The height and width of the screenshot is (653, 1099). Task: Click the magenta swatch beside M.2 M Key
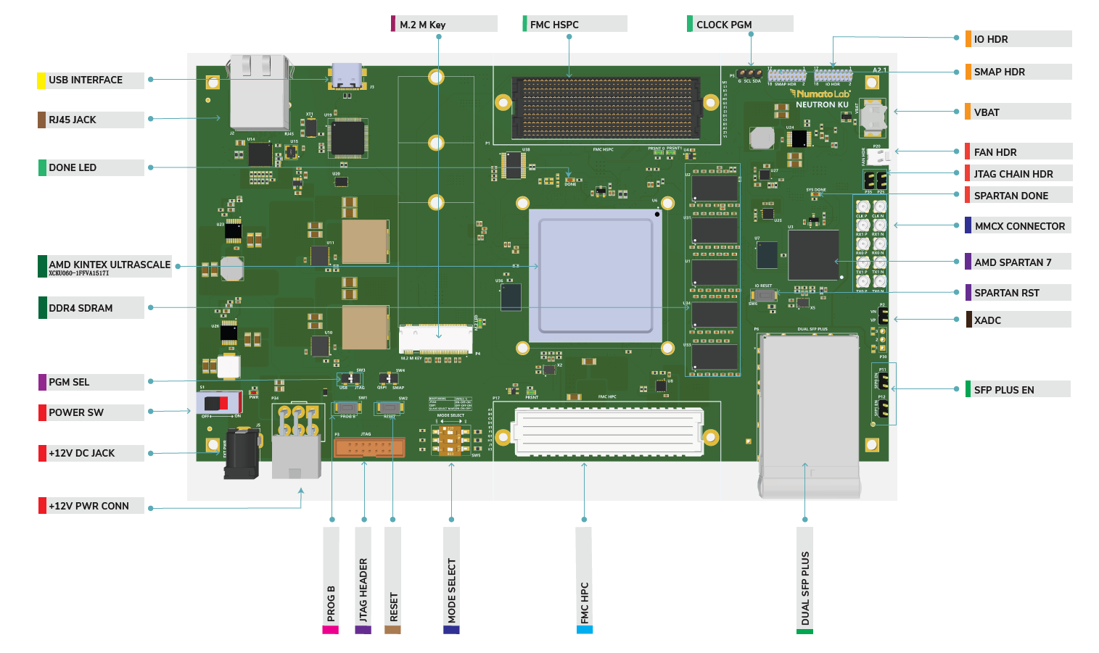pos(393,23)
